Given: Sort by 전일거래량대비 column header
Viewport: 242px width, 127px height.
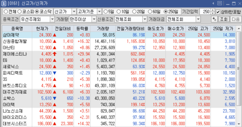Looking at the screenshot, I should click(131, 29).
